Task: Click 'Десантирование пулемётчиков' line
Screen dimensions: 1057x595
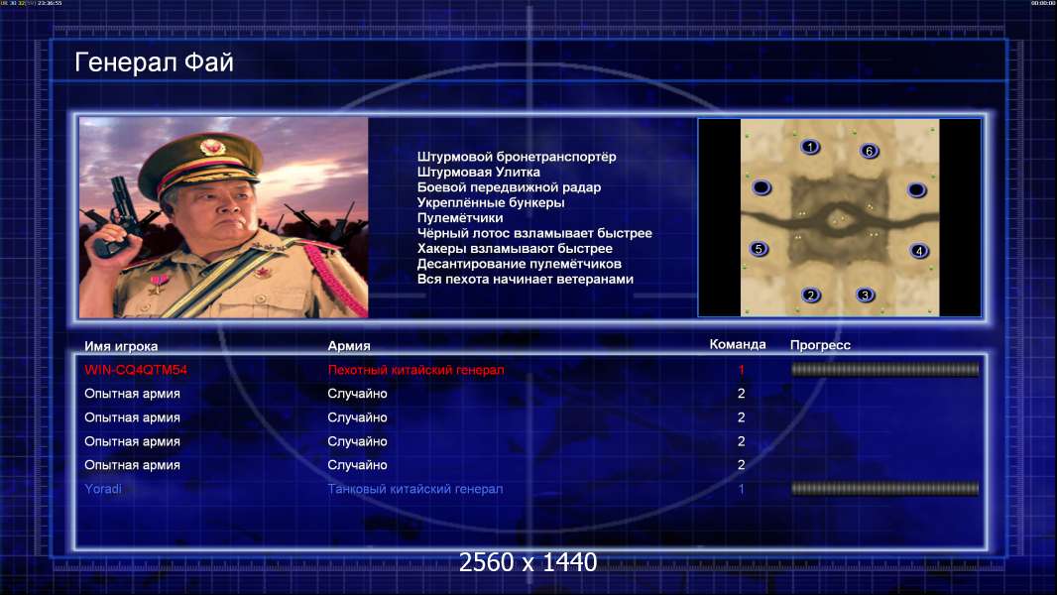Action: point(519,264)
